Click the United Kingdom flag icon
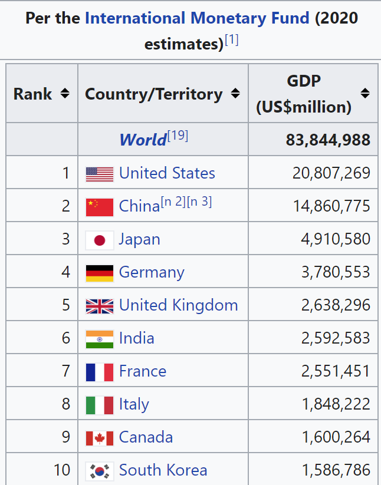381x485 pixels. [x=99, y=305]
